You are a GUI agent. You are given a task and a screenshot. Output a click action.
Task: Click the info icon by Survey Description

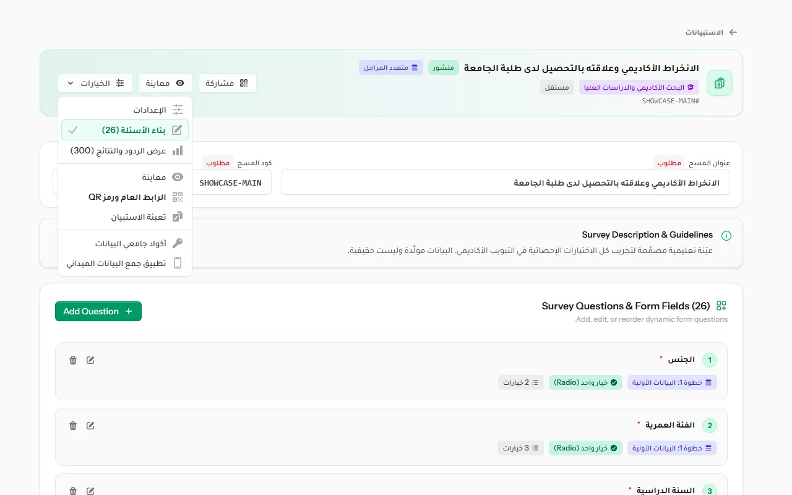pos(726,236)
